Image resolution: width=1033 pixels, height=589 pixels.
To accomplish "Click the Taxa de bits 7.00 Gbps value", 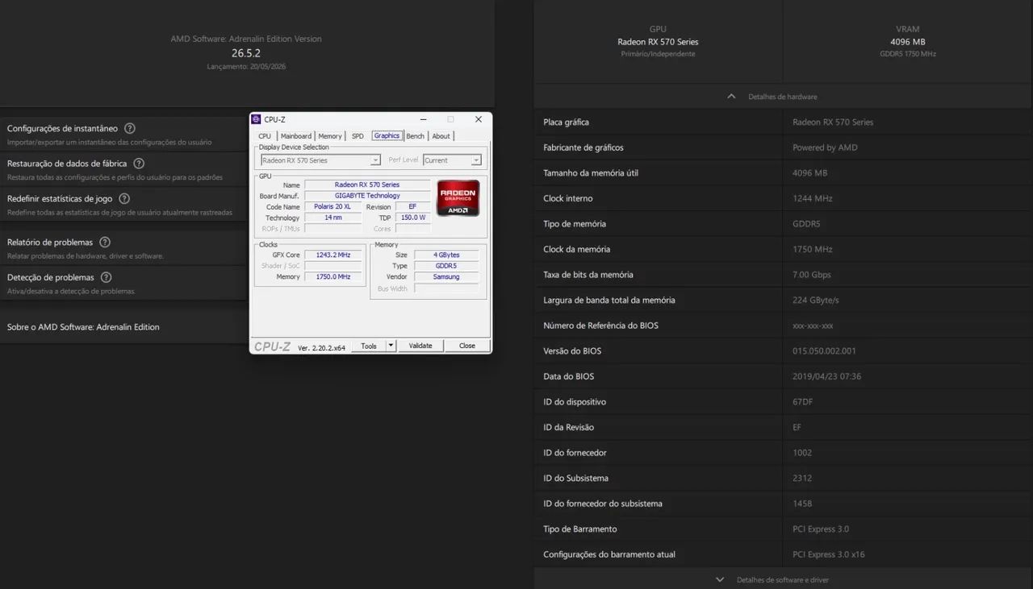I will coord(812,275).
